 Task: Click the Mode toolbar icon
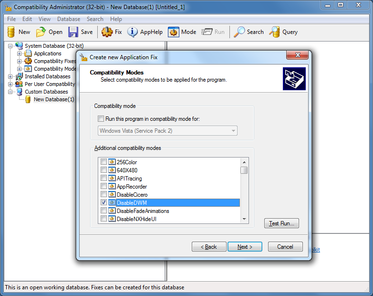174,32
